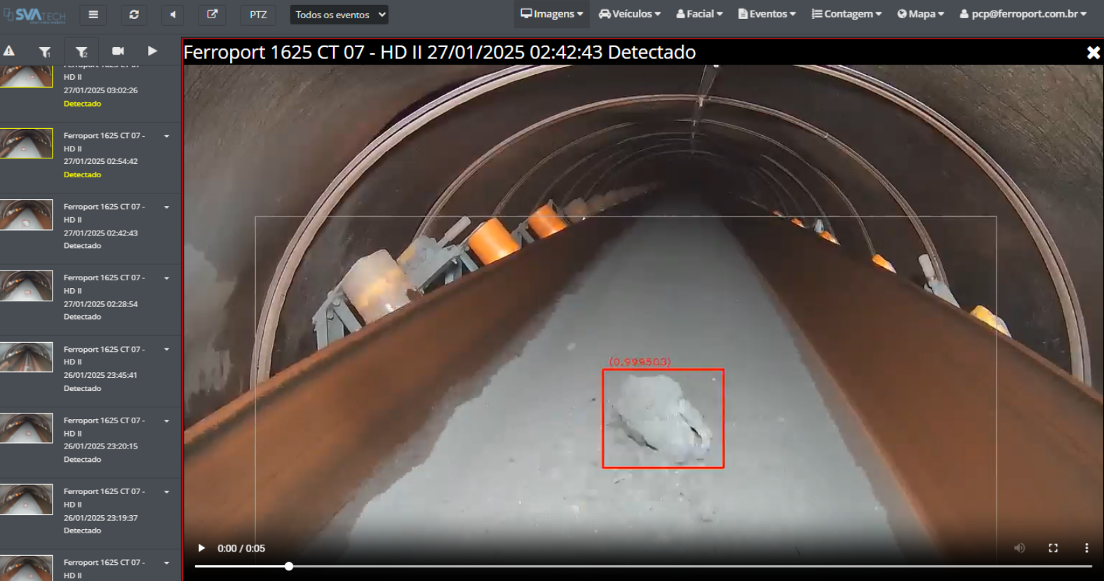This screenshot has width=1104, height=581.
Task: Select the 02:28:54 event thumbnail
Action: 27,286
